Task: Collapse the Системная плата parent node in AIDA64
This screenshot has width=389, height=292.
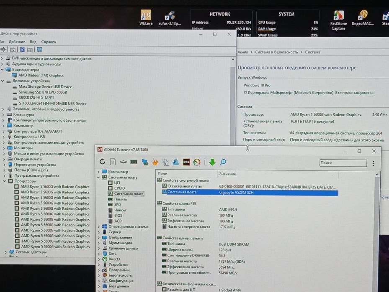Action: click(98, 177)
